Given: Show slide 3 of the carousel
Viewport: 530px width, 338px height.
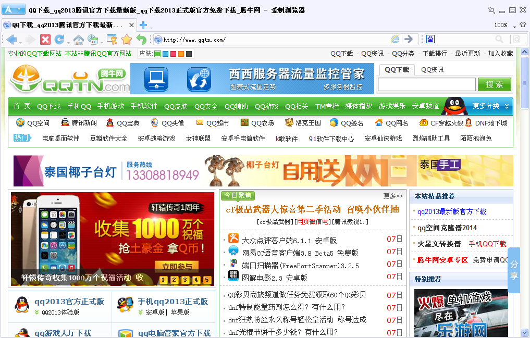Looking at the screenshot, I should point(185,280).
